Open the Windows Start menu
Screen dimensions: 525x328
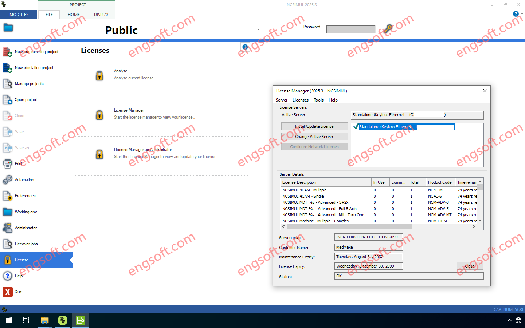pyautogui.click(x=9, y=320)
